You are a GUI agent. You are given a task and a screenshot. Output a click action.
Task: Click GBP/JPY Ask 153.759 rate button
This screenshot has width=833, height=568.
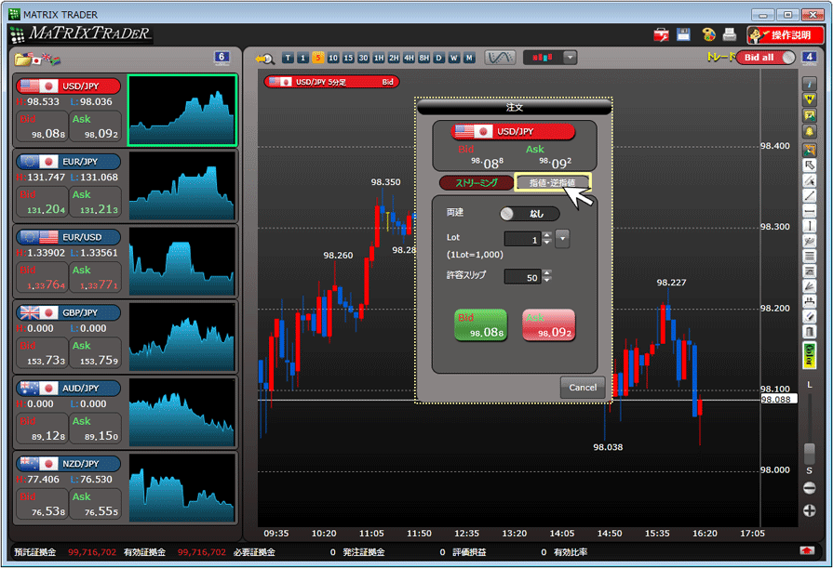[x=96, y=353]
